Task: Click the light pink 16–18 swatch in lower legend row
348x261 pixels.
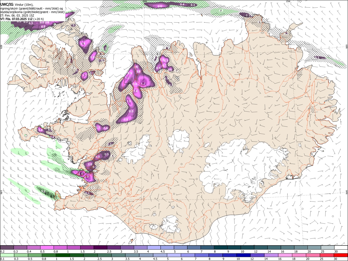Action: (285, 255)
